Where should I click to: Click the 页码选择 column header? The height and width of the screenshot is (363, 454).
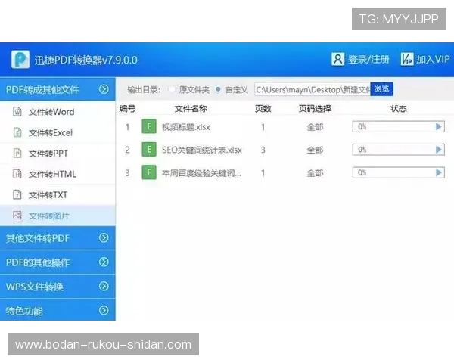tap(315, 109)
